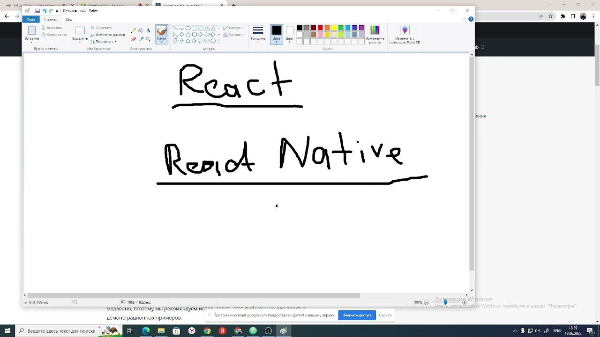Click the Paint horizontal scrollbar
Image resolution: width=600 pixels, height=337 pixels.
194,295
